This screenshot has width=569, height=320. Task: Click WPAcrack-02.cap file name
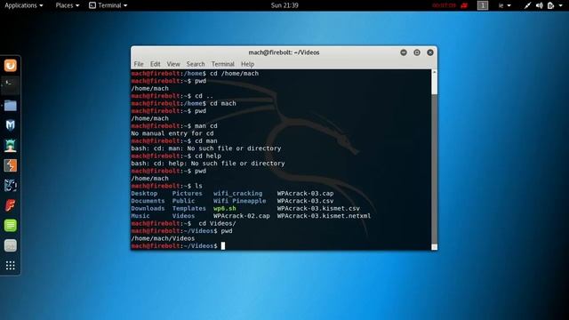pyautogui.click(x=241, y=216)
